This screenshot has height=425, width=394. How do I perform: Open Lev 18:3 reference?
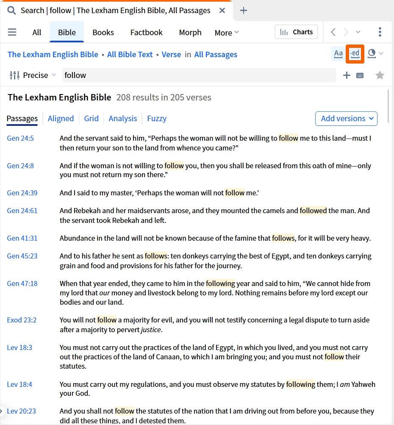tap(19, 347)
